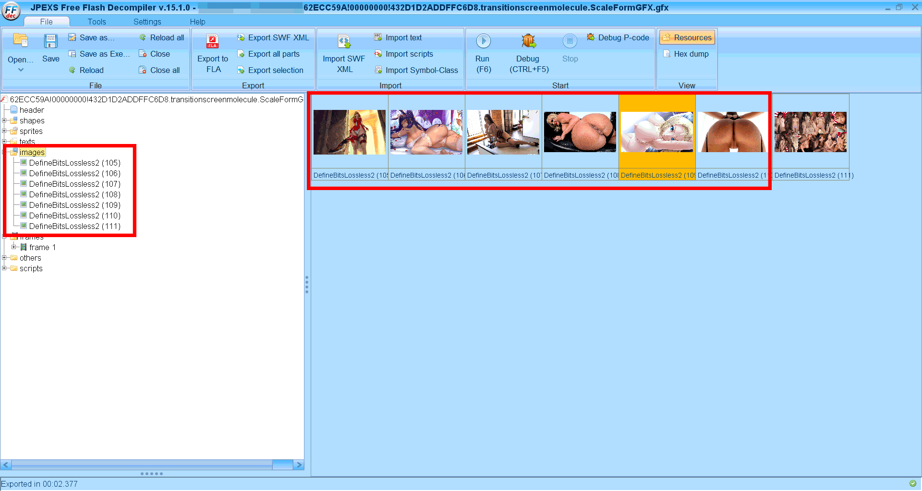The width and height of the screenshot is (922, 491).
Task: Click the Stop icon
Action: [570, 41]
